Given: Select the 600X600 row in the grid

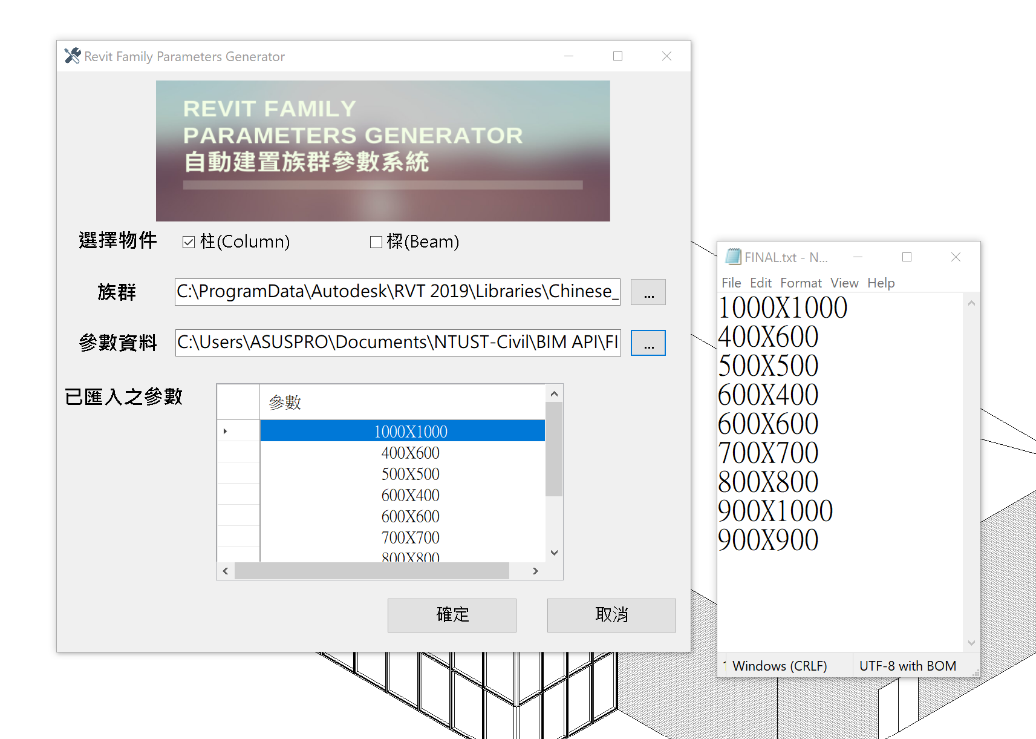Looking at the screenshot, I should pyautogui.click(x=402, y=516).
